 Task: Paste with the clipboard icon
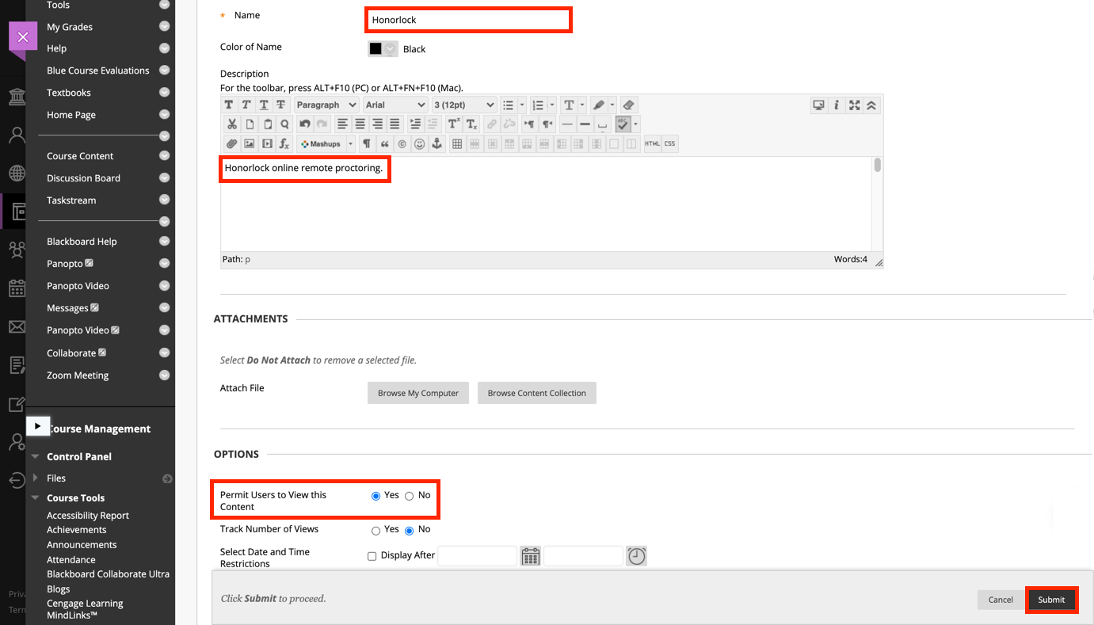tap(267, 124)
